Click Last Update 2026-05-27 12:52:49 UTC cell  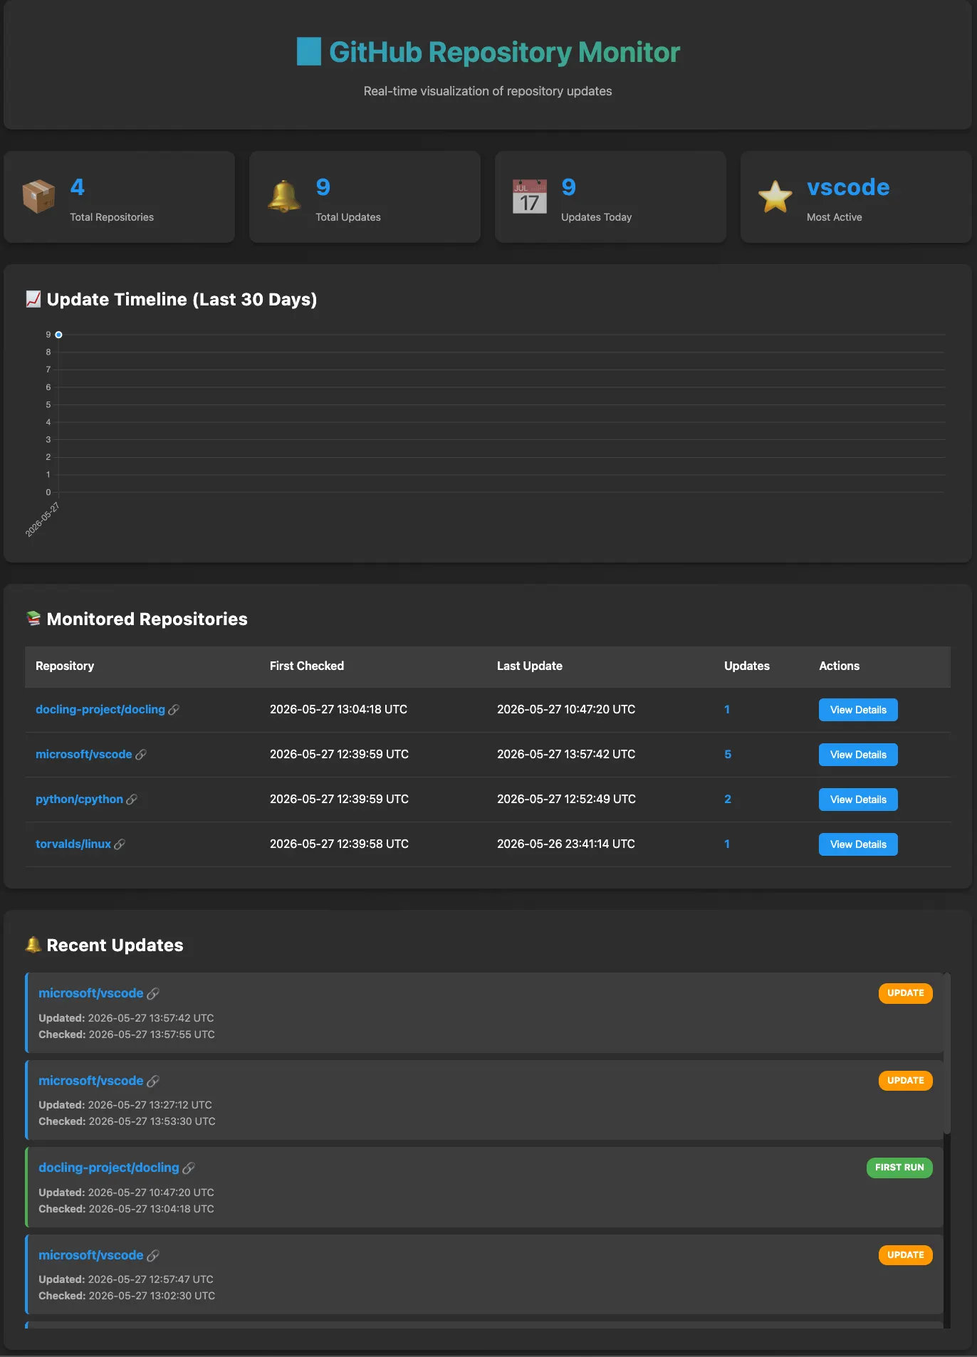pos(566,799)
